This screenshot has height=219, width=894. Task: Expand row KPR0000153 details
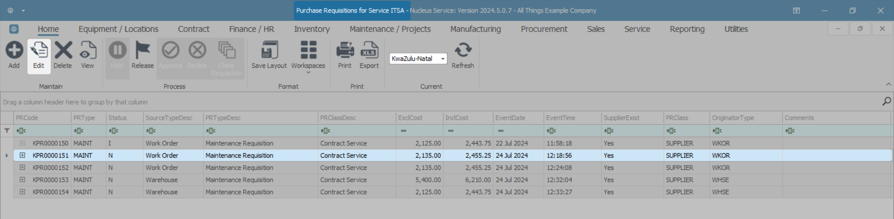click(22, 180)
